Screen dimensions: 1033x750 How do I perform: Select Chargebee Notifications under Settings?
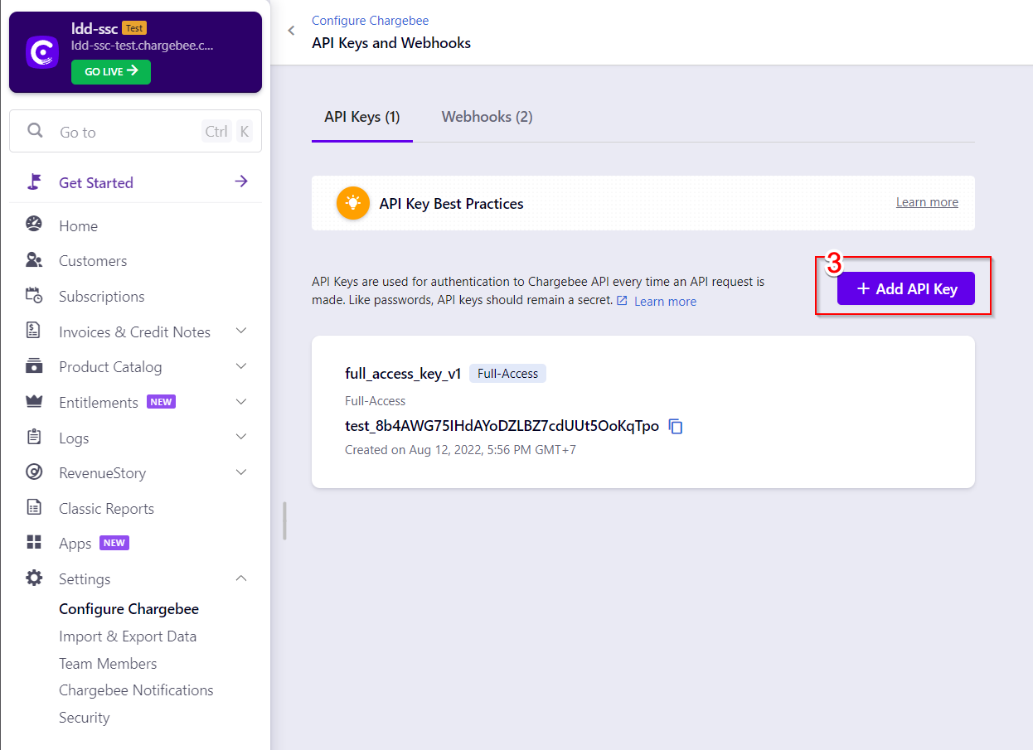pyautogui.click(x=136, y=690)
